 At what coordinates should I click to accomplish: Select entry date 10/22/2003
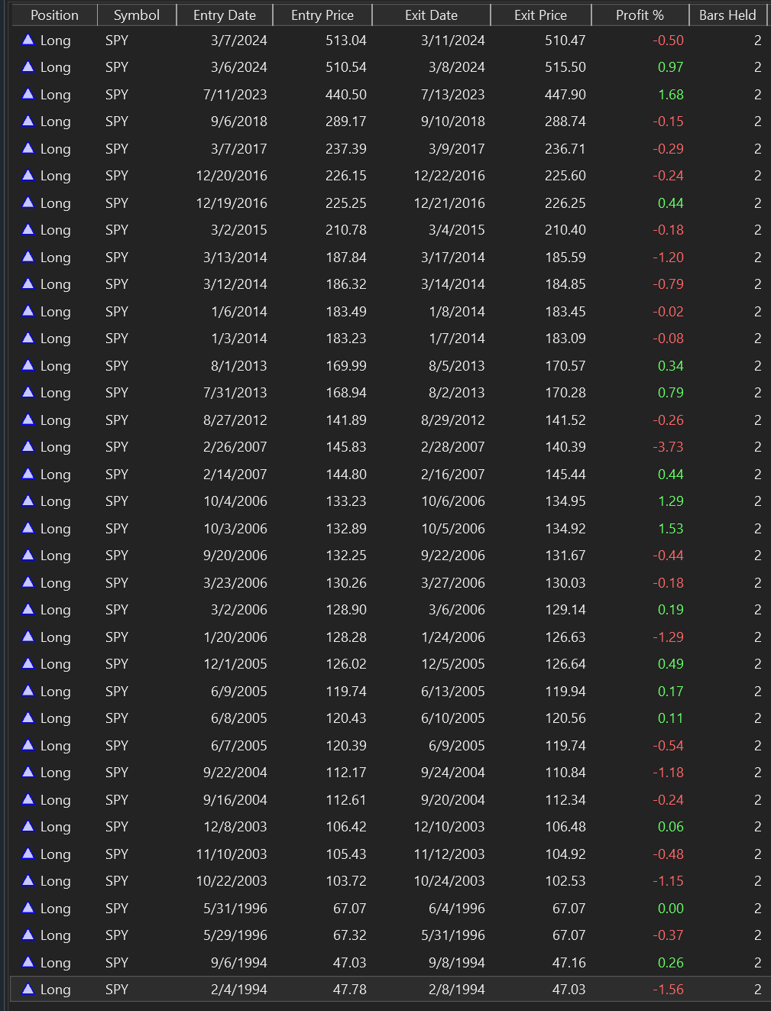pos(231,881)
